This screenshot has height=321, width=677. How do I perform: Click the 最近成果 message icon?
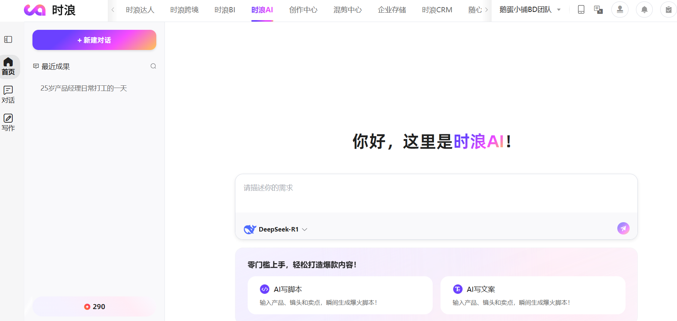[x=36, y=66]
